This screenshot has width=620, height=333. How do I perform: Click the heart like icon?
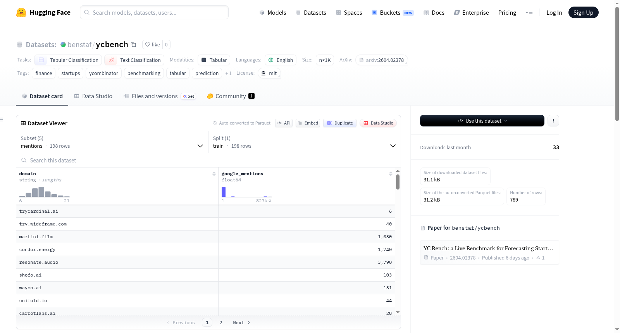pos(148,44)
